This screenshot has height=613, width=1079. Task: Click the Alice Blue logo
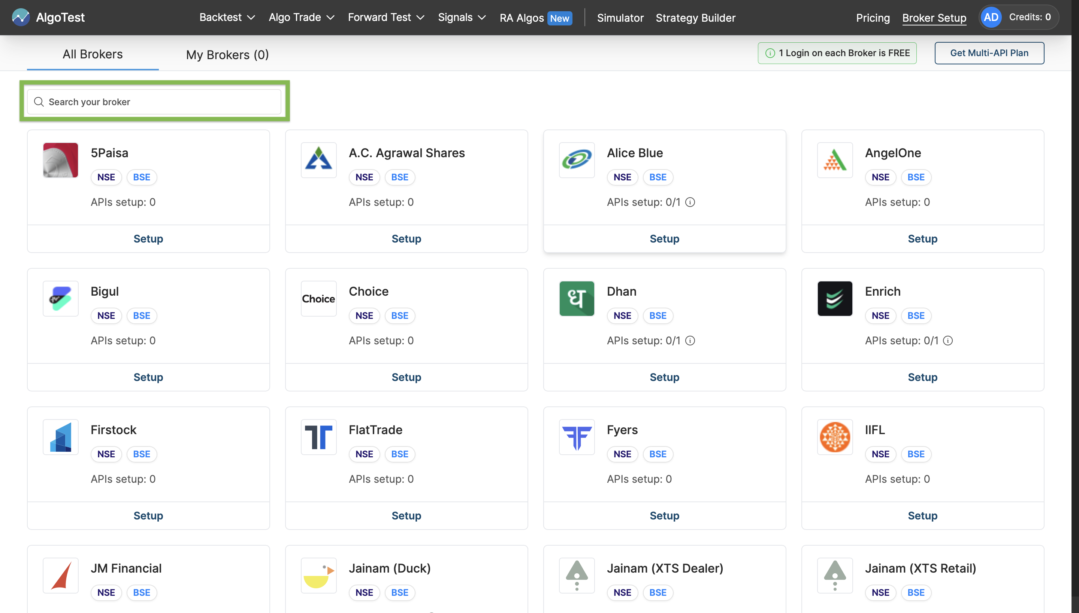coord(577,160)
